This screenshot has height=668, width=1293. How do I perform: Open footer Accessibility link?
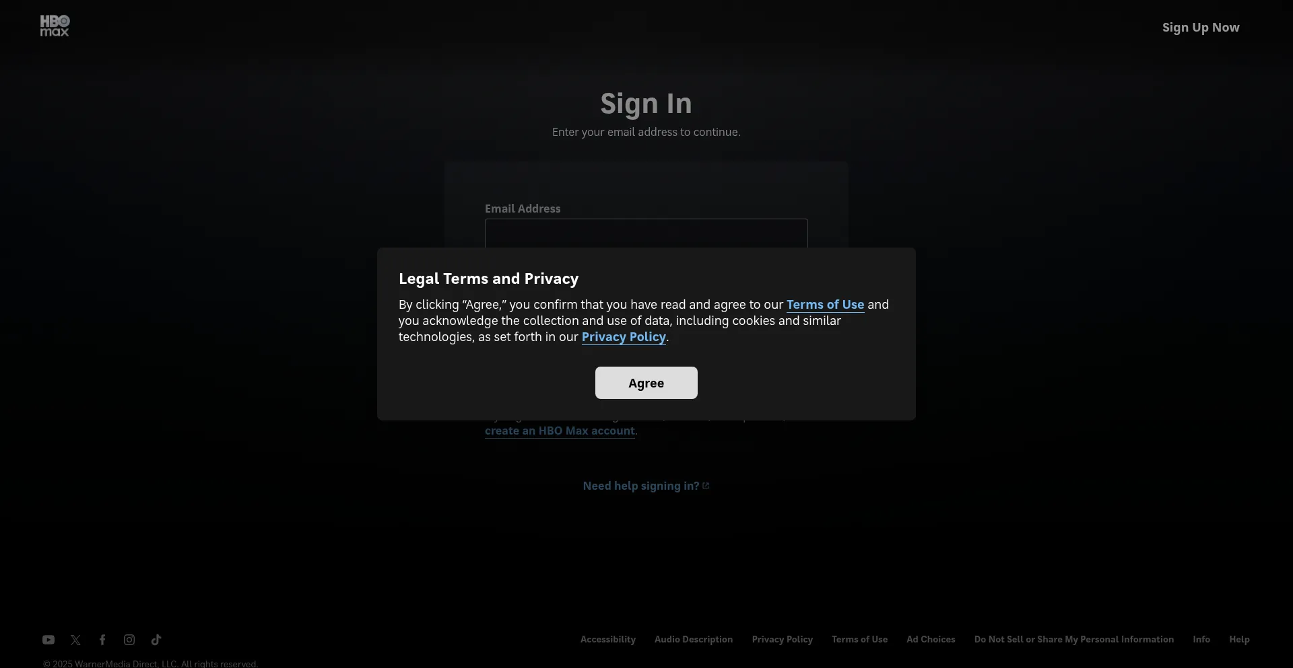tap(608, 640)
